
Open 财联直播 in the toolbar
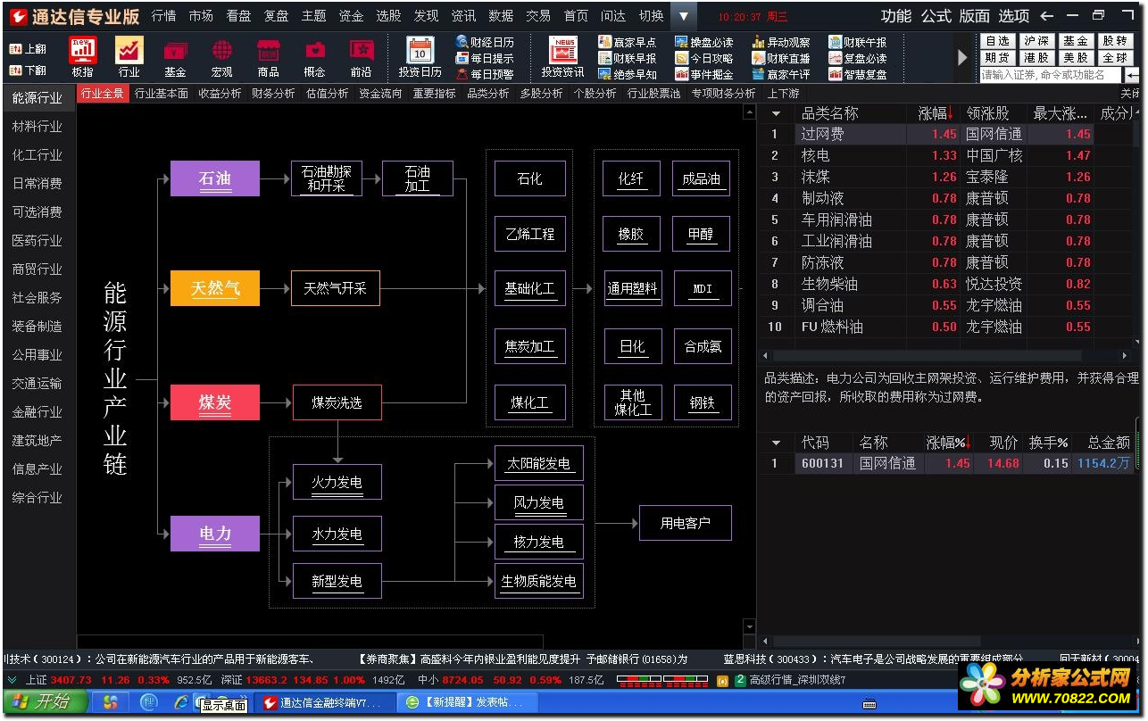click(x=781, y=58)
